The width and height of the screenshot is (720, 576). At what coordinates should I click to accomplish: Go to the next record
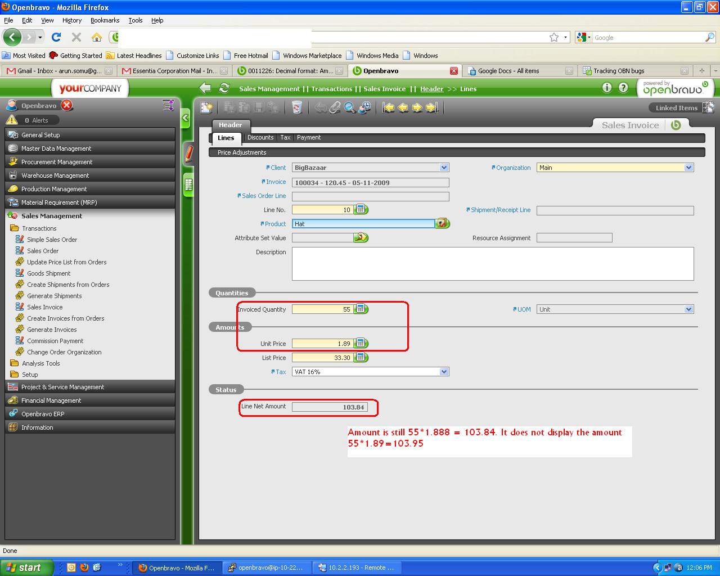(417, 107)
